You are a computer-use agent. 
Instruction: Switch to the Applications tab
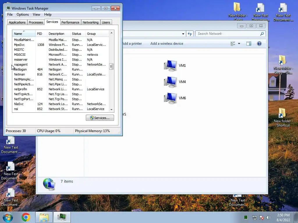[17, 22]
